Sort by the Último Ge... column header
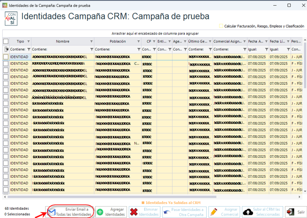Viewport: 307px width, 218px height. 198,41
